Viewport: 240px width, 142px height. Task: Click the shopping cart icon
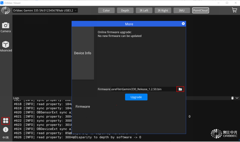pyautogui.click(x=235, y=10)
